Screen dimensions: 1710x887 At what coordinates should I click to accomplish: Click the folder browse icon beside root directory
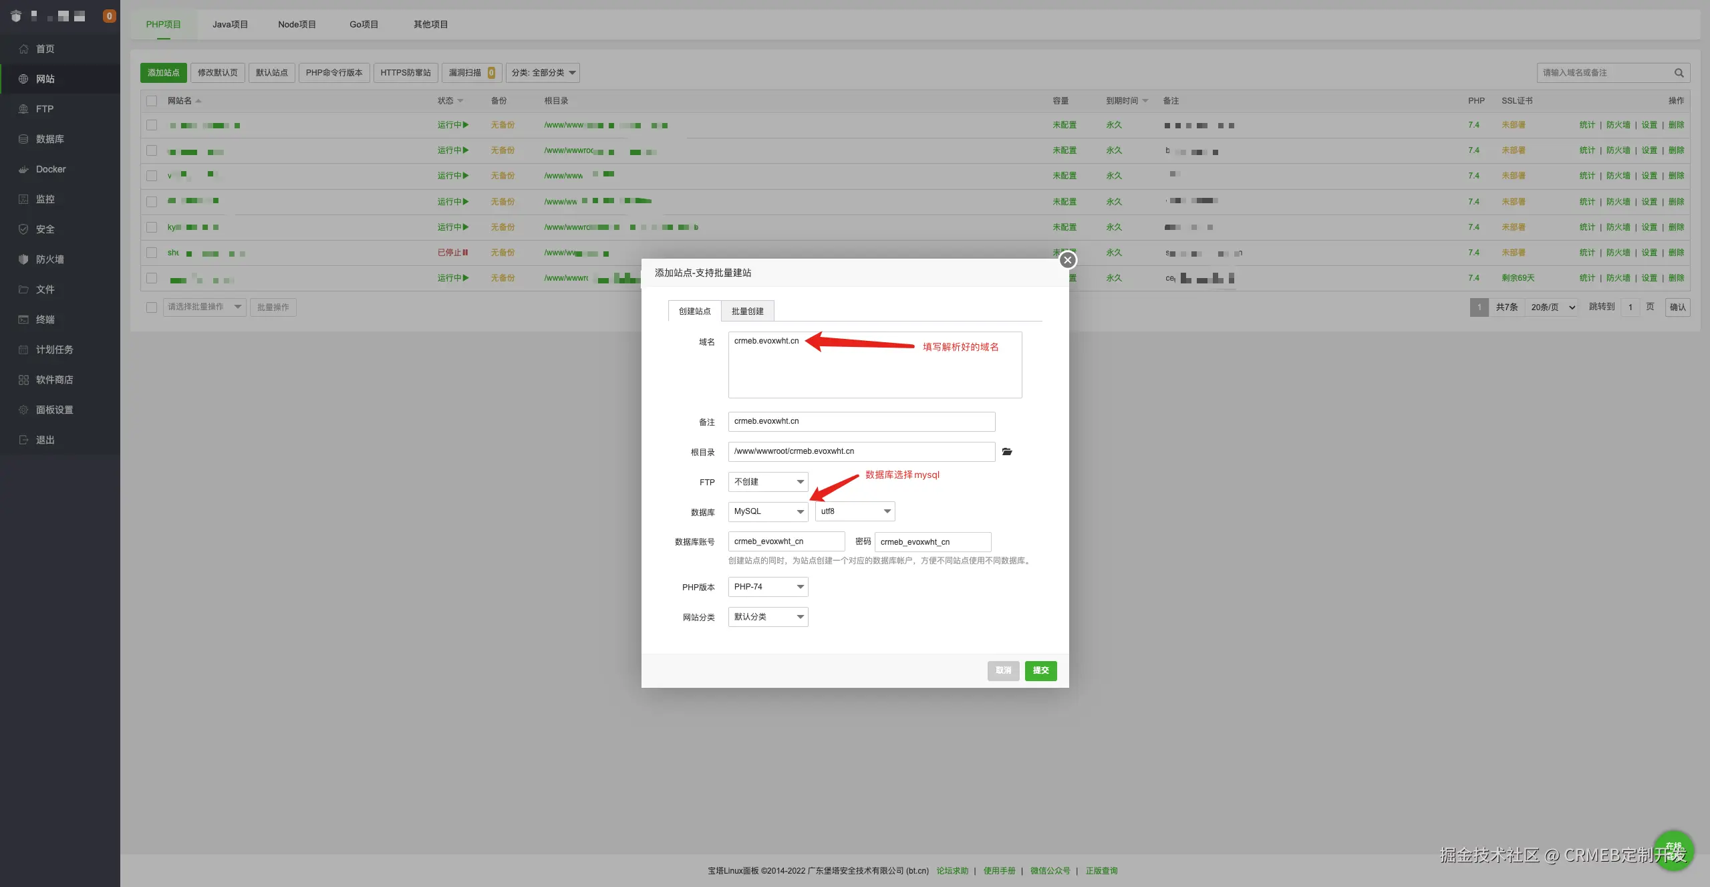pos(1007,452)
